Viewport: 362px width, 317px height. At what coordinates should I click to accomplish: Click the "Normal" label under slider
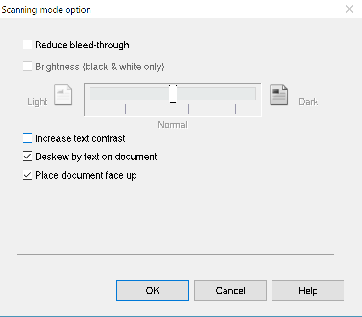(x=173, y=125)
